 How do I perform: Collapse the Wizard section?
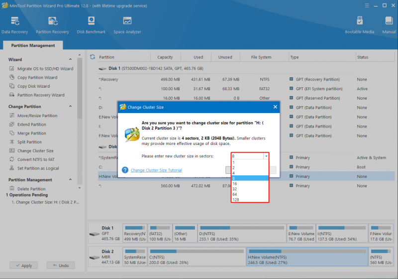tap(70, 59)
